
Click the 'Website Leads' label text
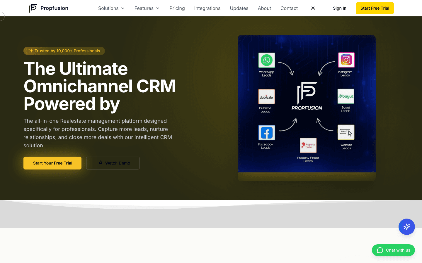[x=346, y=147]
